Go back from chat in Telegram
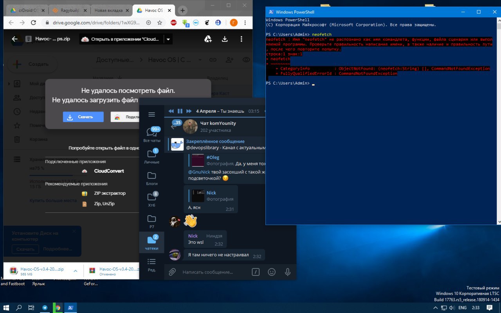Screen dimensions: 501x313 [x=175, y=126]
